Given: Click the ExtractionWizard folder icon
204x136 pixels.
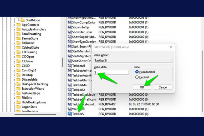Looking at the screenshot, I should pyautogui.click(x=18, y=89).
